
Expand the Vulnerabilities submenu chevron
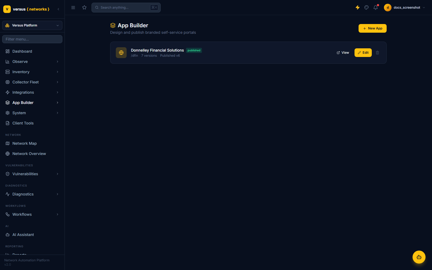point(58,174)
